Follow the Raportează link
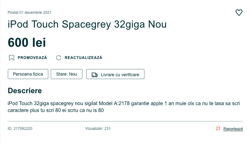 (x=233, y=129)
